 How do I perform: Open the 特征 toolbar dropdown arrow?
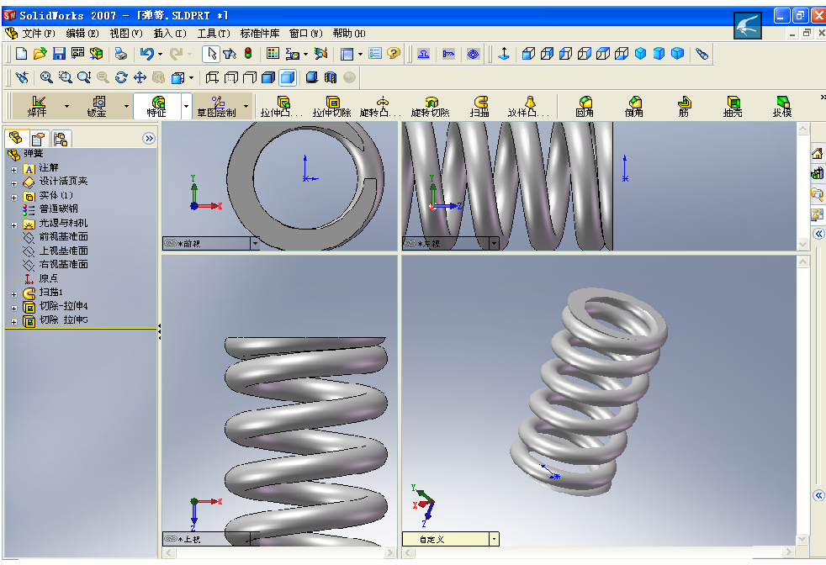click(x=186, y=107)
